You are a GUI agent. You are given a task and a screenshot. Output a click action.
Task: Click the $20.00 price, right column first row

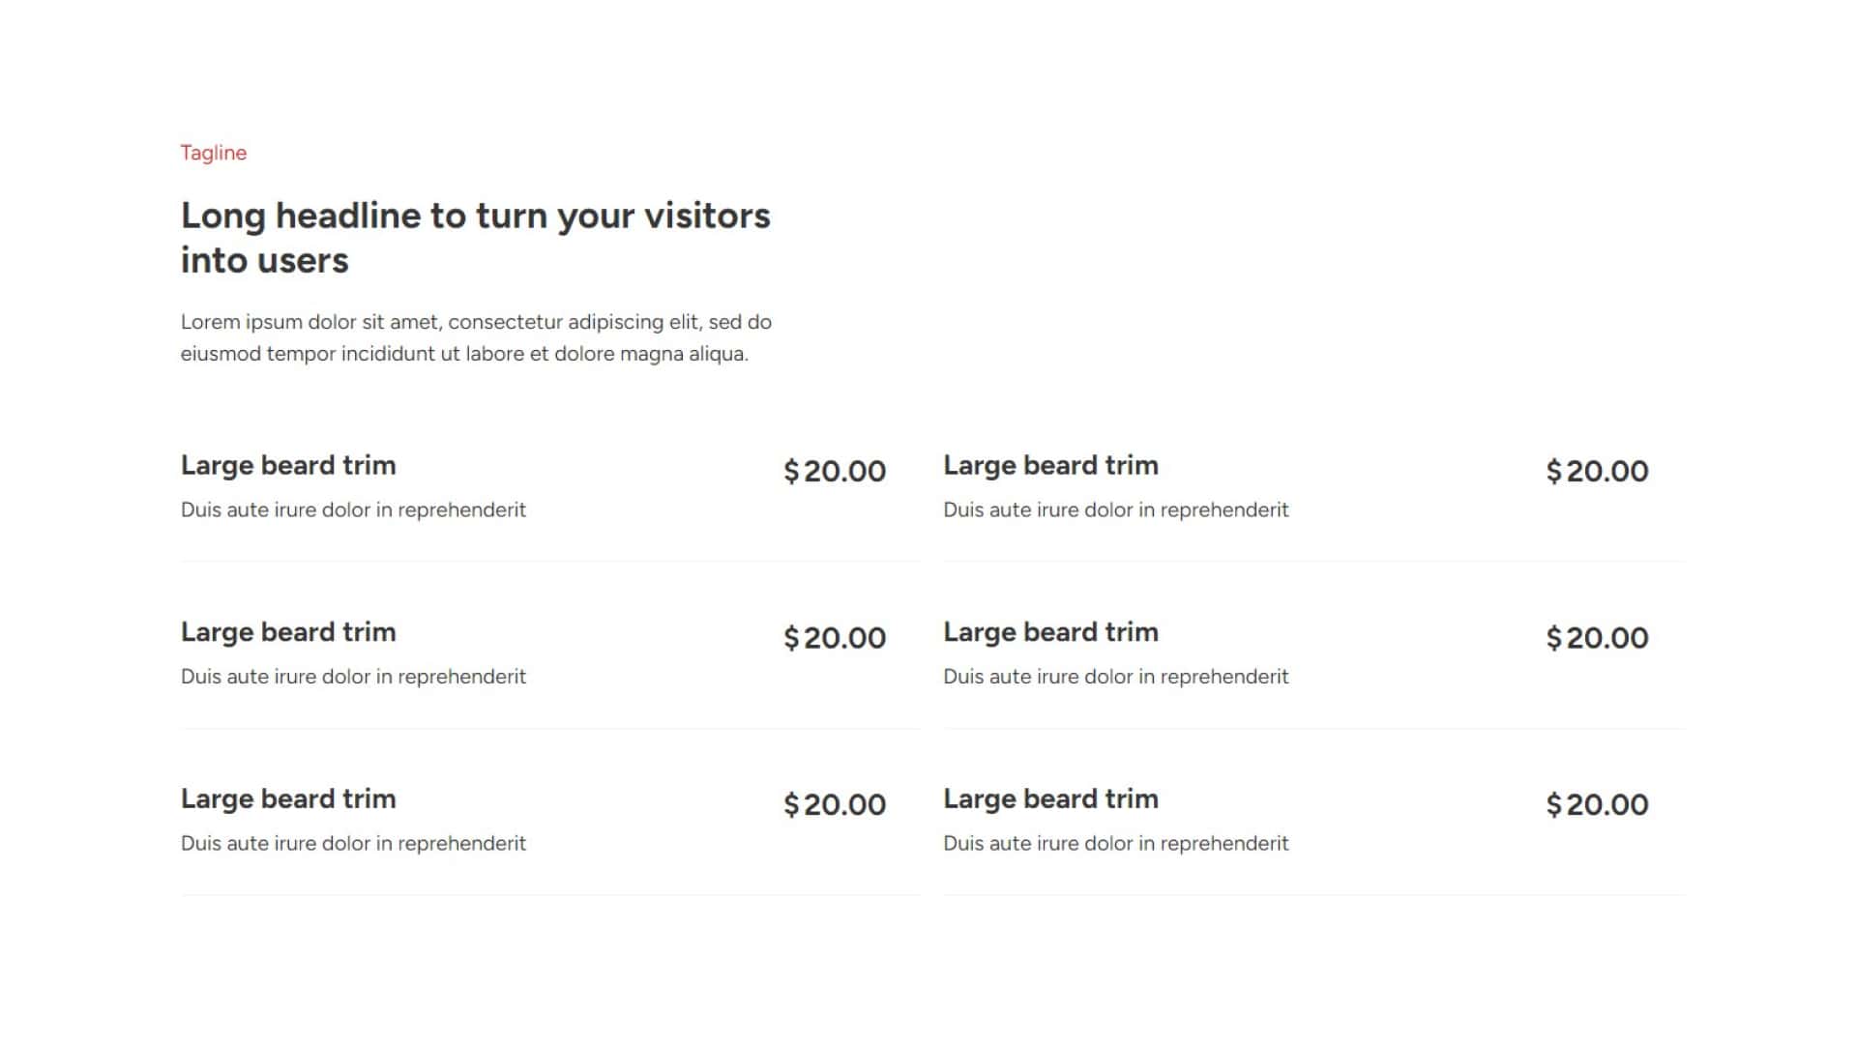[1597, 471]
